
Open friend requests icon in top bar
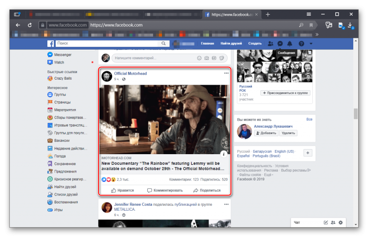tap(270, 43)
